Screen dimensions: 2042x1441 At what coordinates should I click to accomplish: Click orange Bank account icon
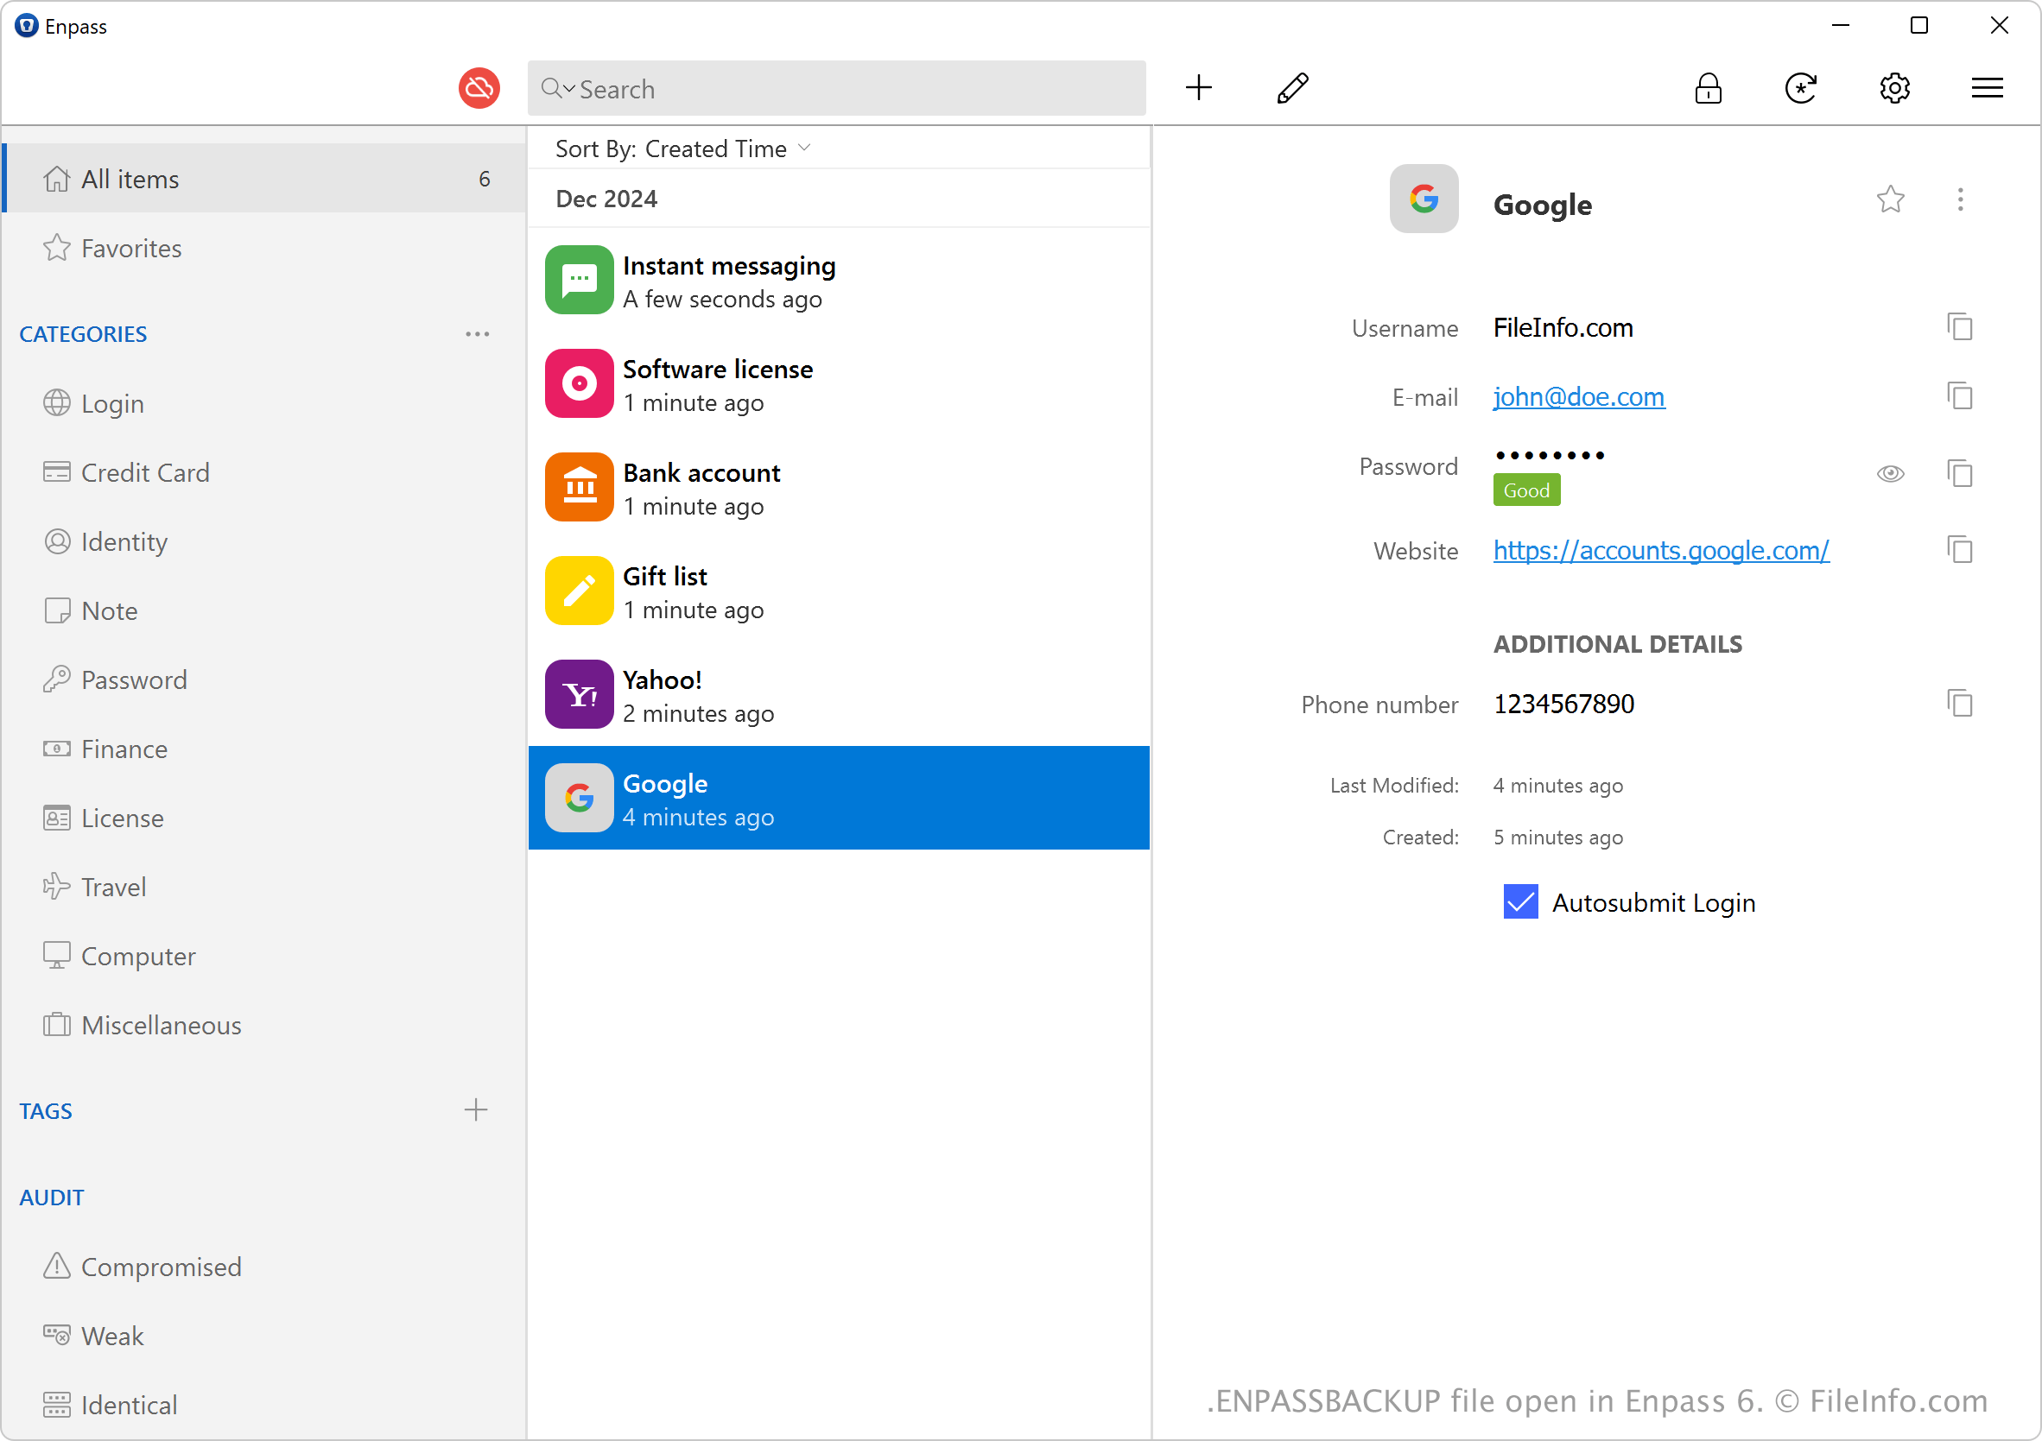click(x=579, y=487)
